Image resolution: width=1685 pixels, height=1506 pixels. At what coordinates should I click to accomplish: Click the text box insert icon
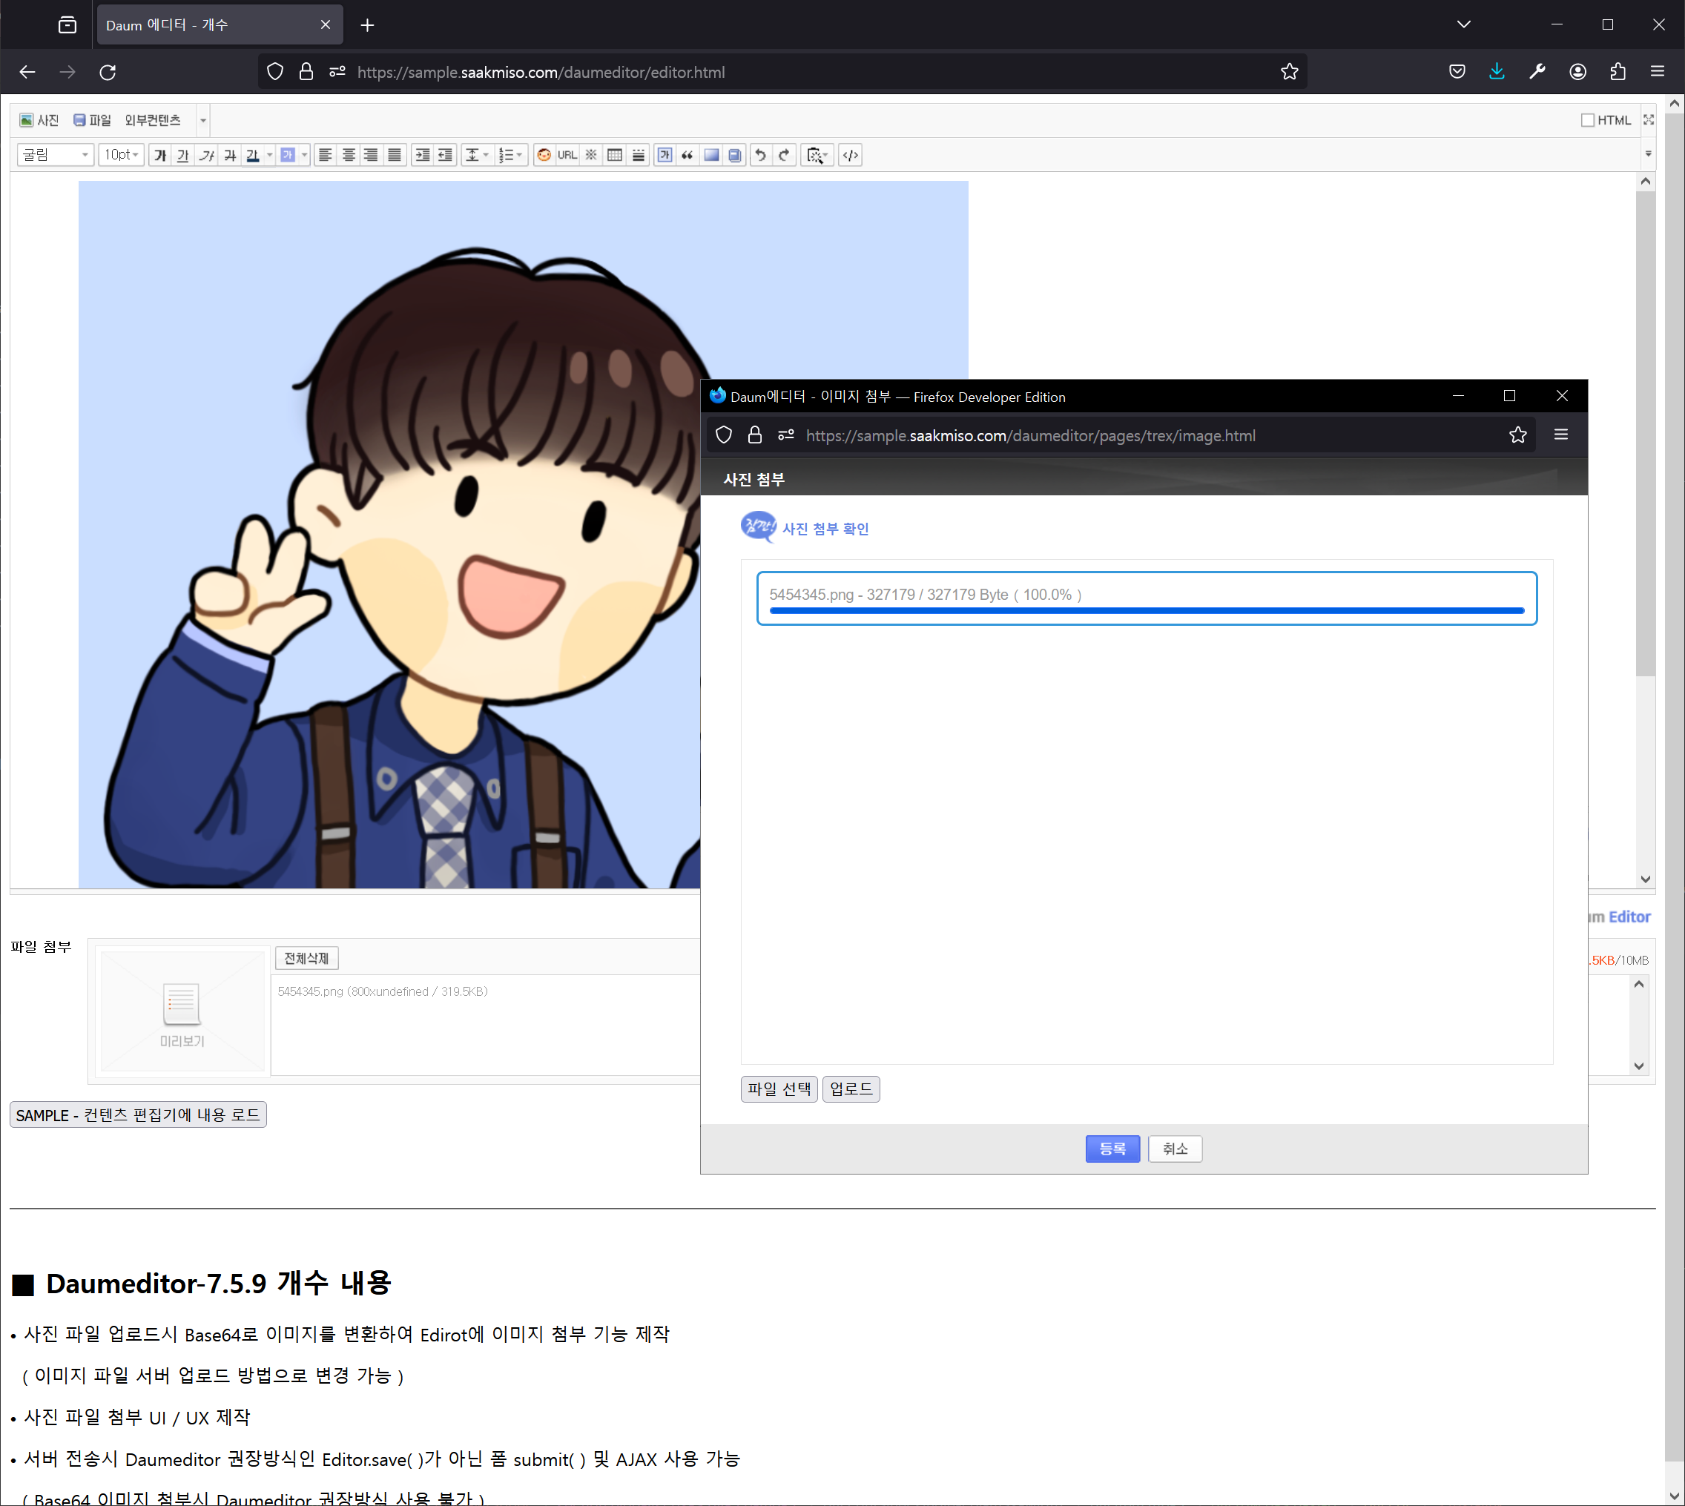664,155
